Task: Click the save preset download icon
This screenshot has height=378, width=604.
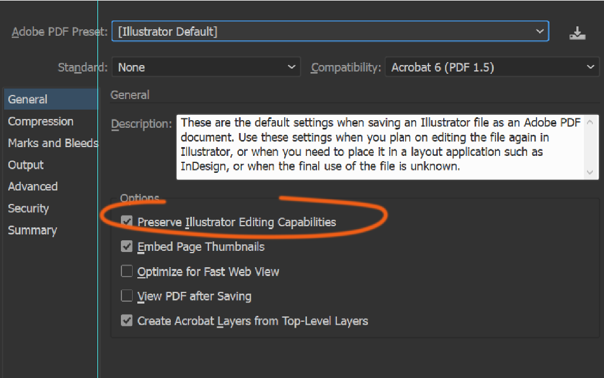Action: point(577,33)
